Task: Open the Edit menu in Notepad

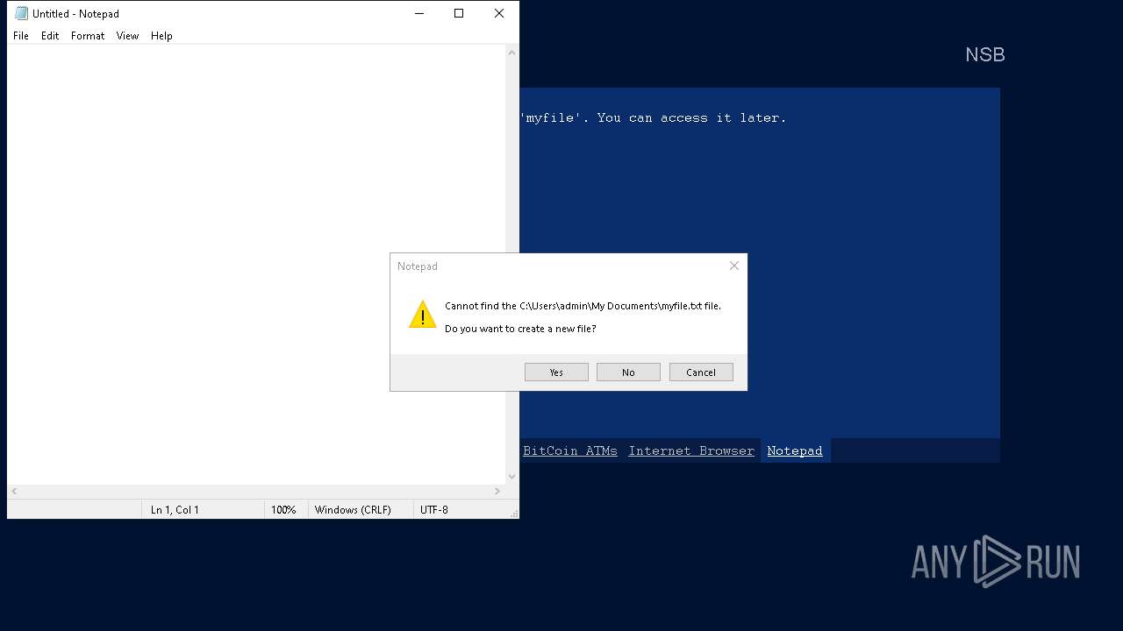Action: point(50,36)
